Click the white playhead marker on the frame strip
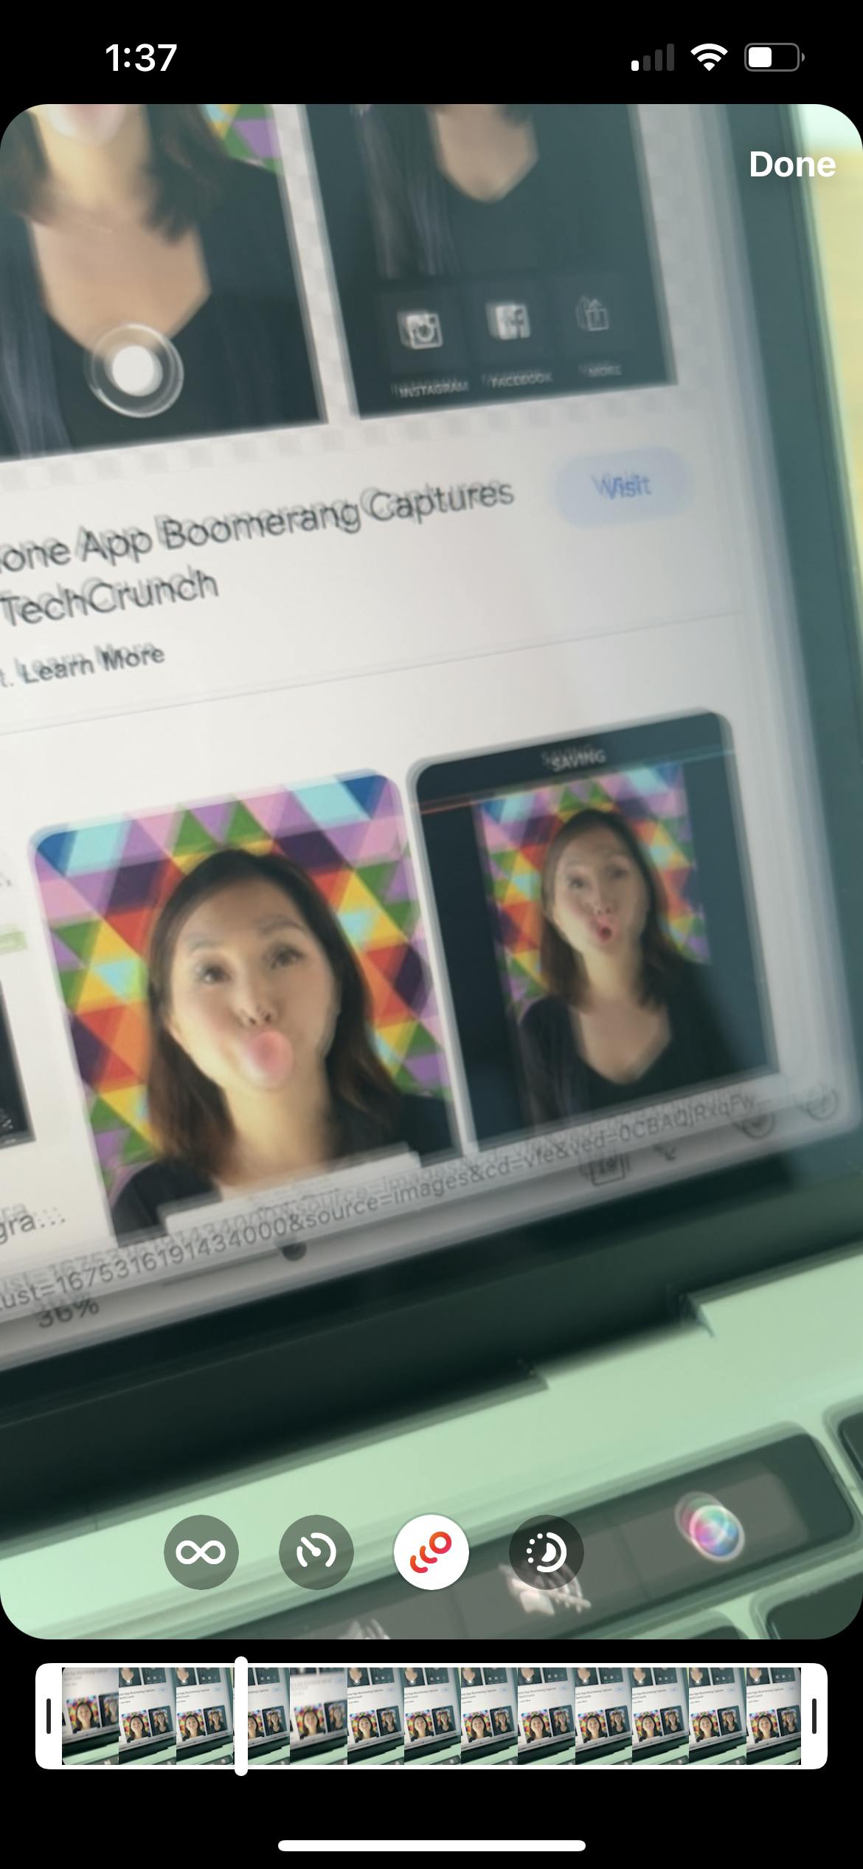Image resolution: width=863 pixels, height=1869 pixels. tap(241, 1716)
